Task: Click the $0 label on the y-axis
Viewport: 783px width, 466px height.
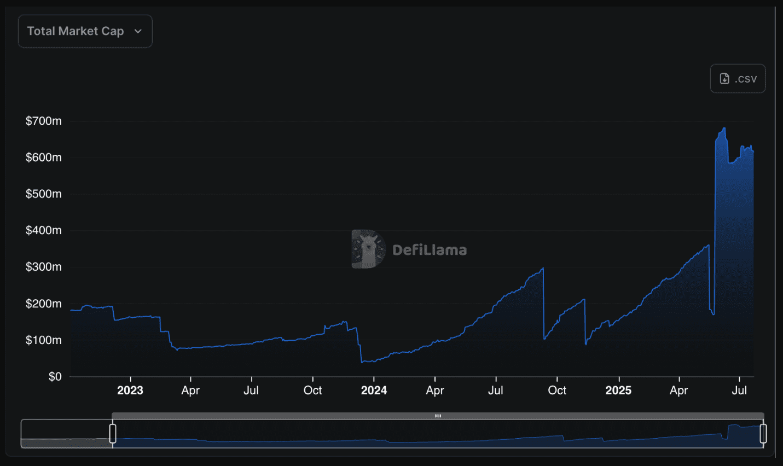Action: (x=55, y=376)
